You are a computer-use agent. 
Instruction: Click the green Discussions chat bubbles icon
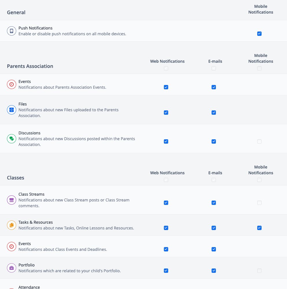point(12,139)
